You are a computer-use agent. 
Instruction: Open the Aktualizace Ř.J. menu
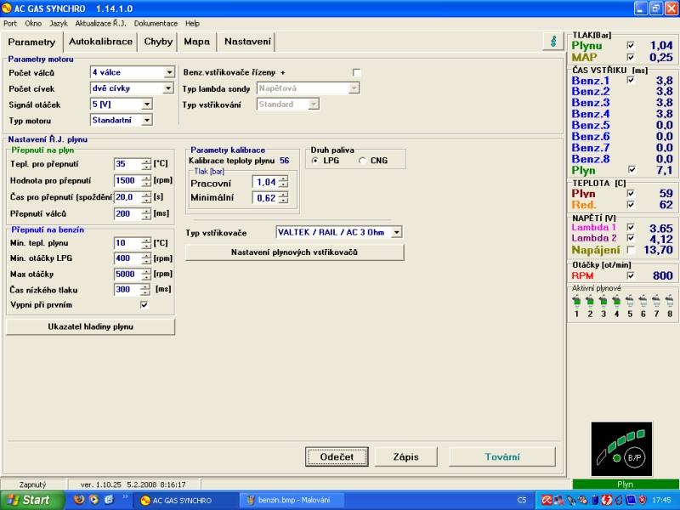click(100, 24)
